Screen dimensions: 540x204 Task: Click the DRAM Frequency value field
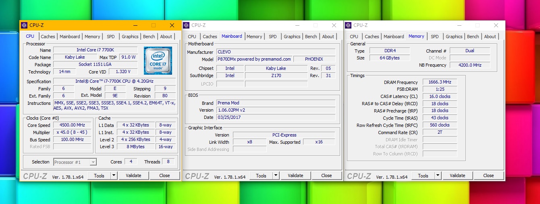(440, 82)
